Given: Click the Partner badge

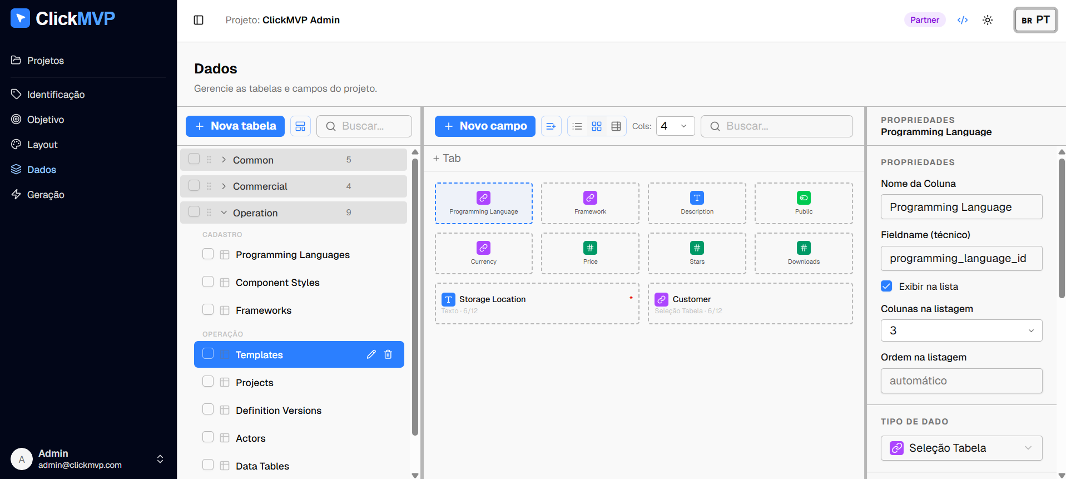Looking at the screenshot, I should (x=925, y=20).
